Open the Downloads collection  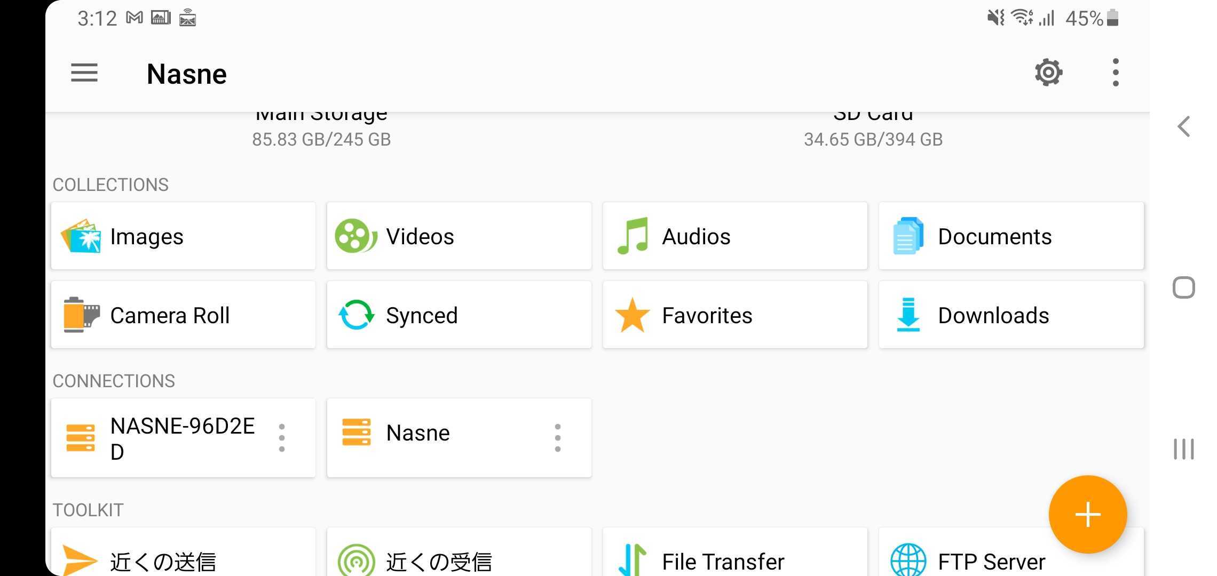(1011, 315)
